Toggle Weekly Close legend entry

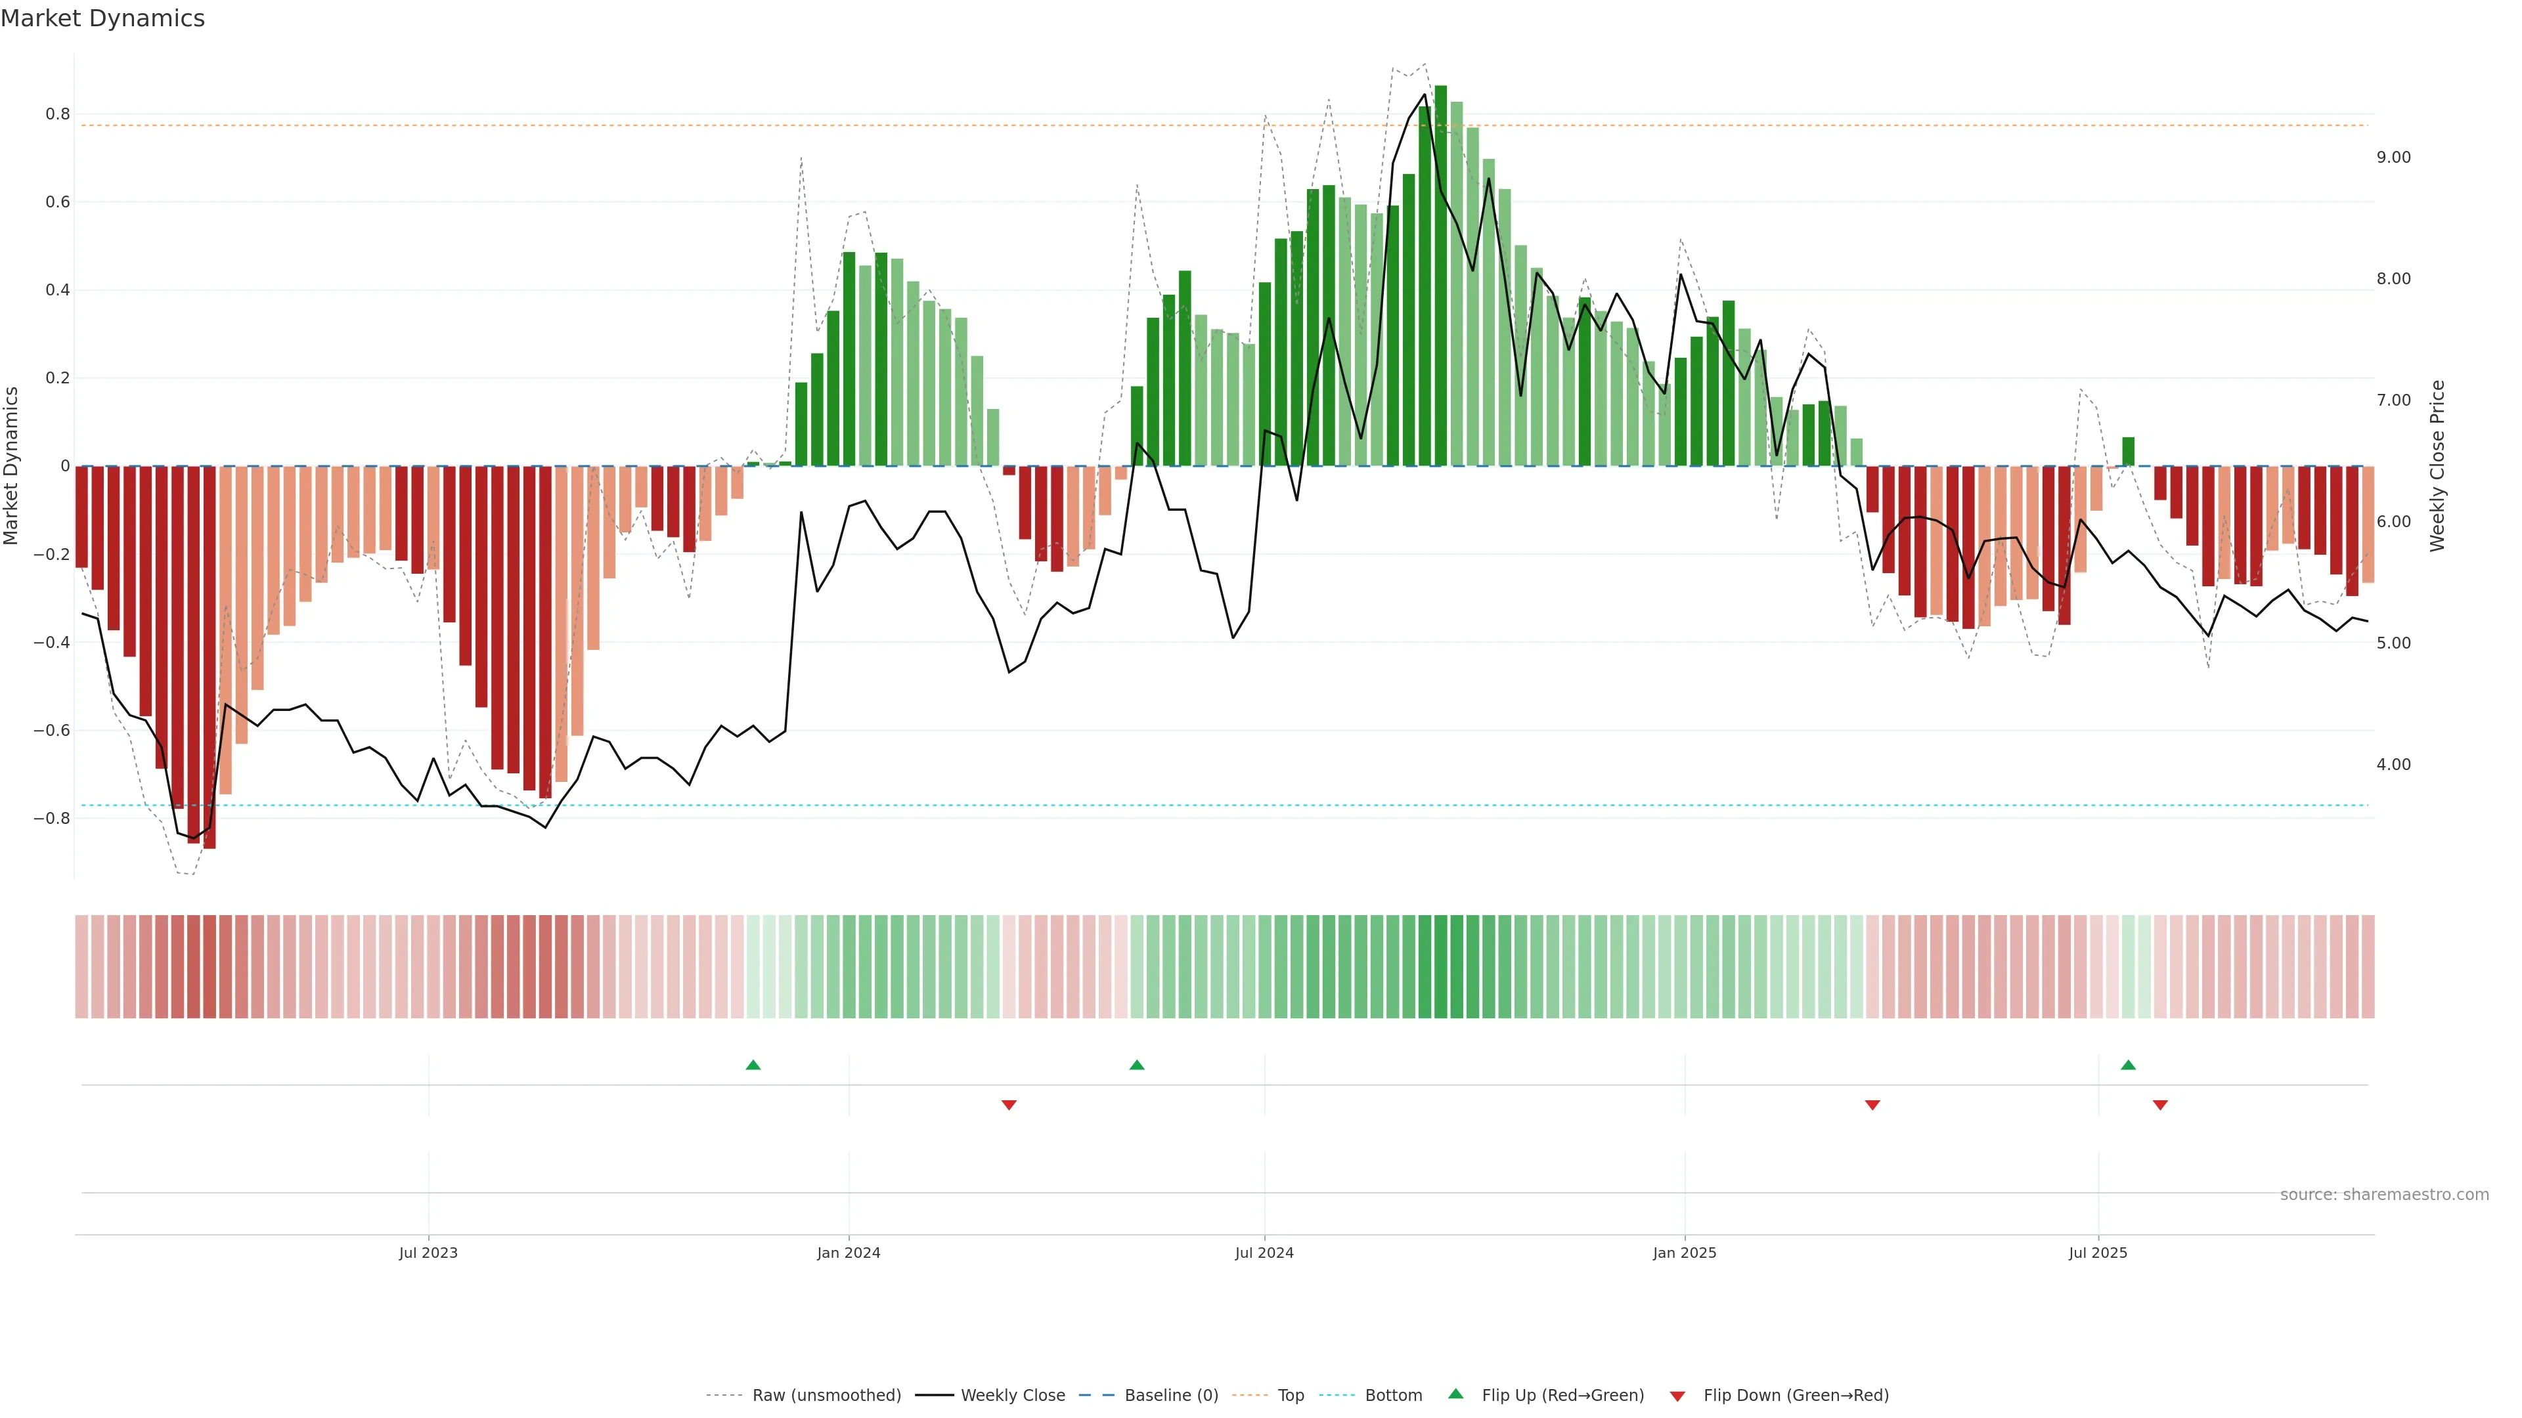[1012, 1396]
